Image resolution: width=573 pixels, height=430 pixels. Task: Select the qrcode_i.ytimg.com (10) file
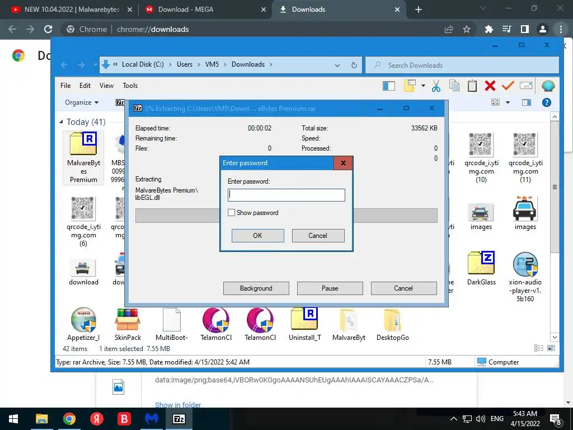481,157
